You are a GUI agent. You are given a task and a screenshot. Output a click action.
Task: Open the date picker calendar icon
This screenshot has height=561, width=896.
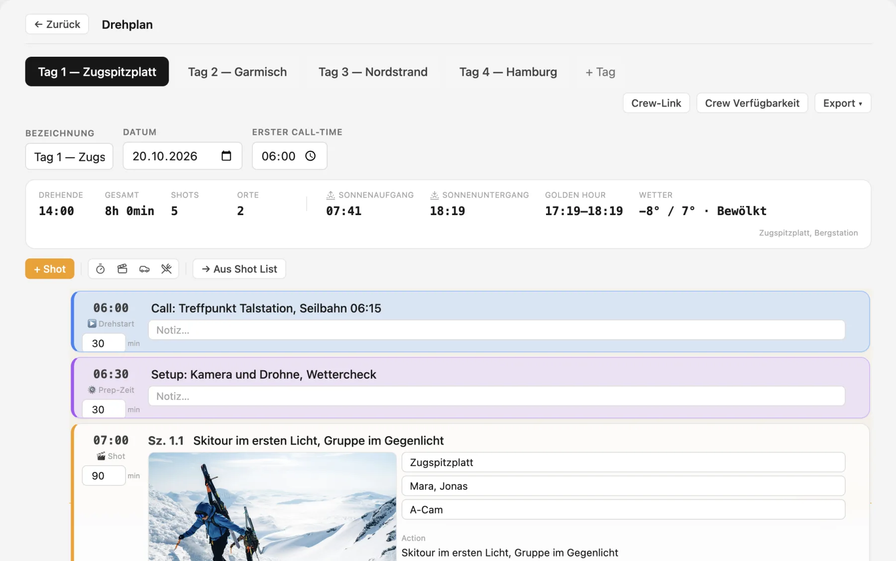click(226, 156)
